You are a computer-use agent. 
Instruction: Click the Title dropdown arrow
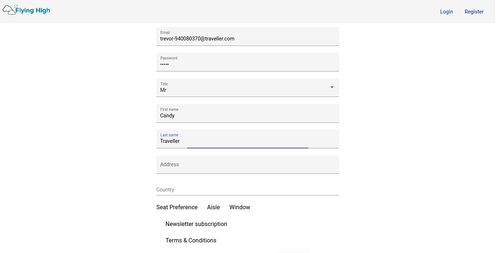tap(332, 87)
